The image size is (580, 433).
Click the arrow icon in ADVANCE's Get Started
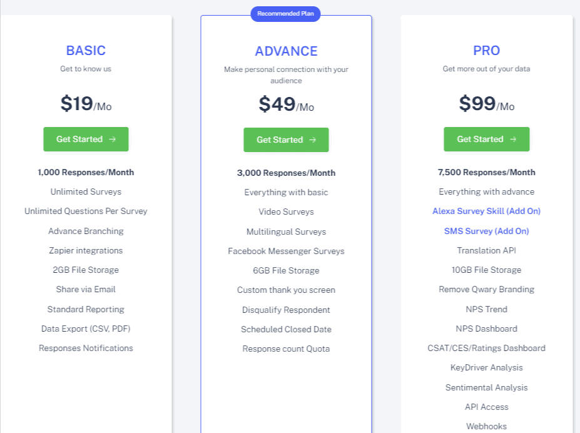pyautogui.click(x=313, y=140)
